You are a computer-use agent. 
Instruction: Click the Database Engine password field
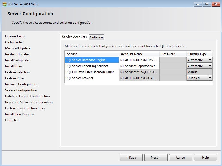[173, 60]
